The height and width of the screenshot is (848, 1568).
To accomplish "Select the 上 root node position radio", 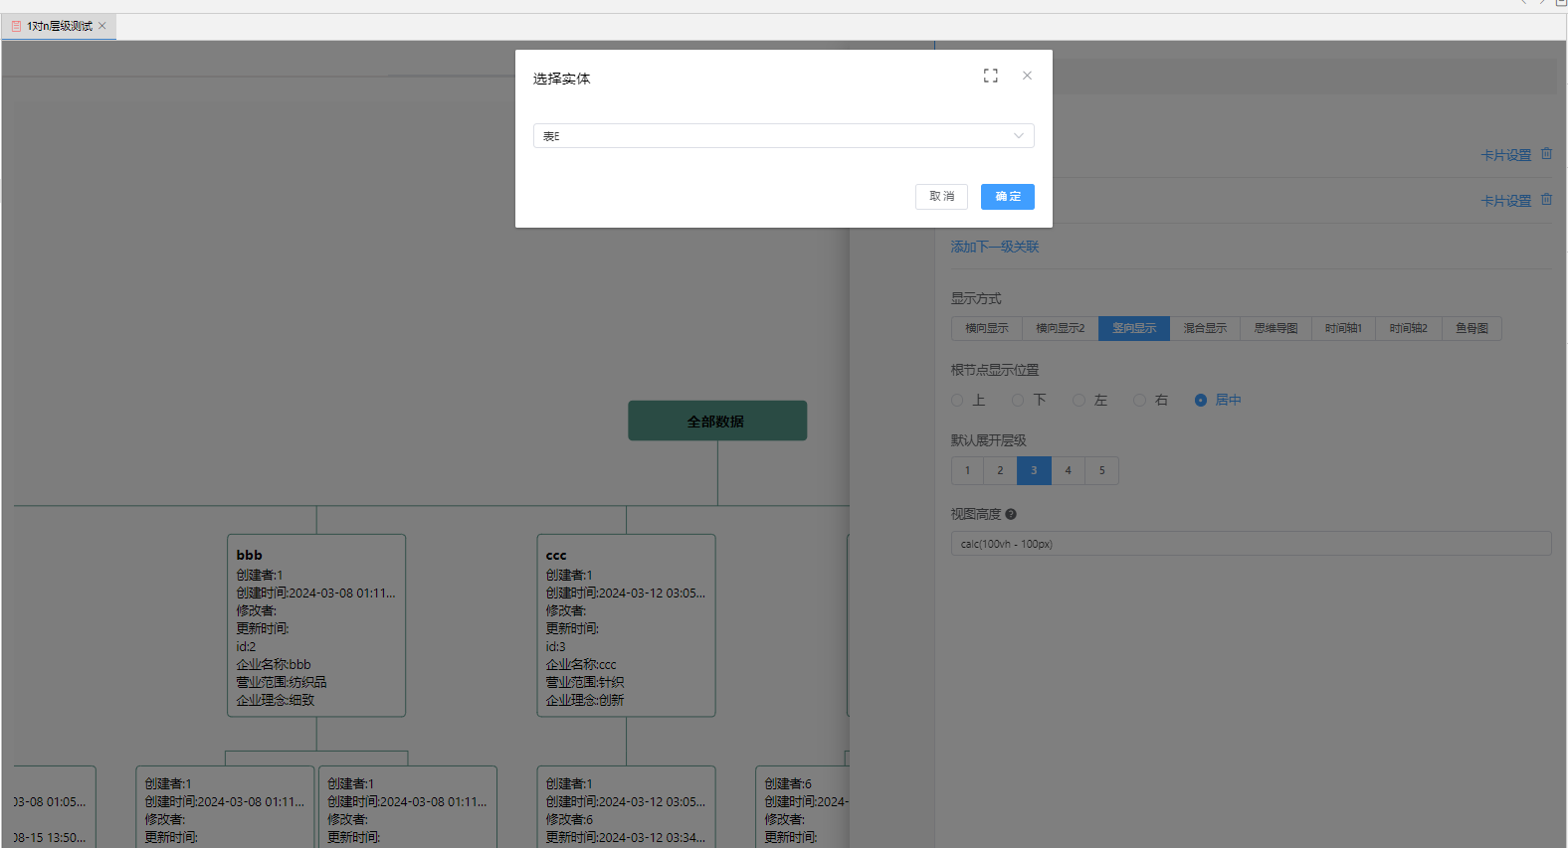I will coord(957,401).
